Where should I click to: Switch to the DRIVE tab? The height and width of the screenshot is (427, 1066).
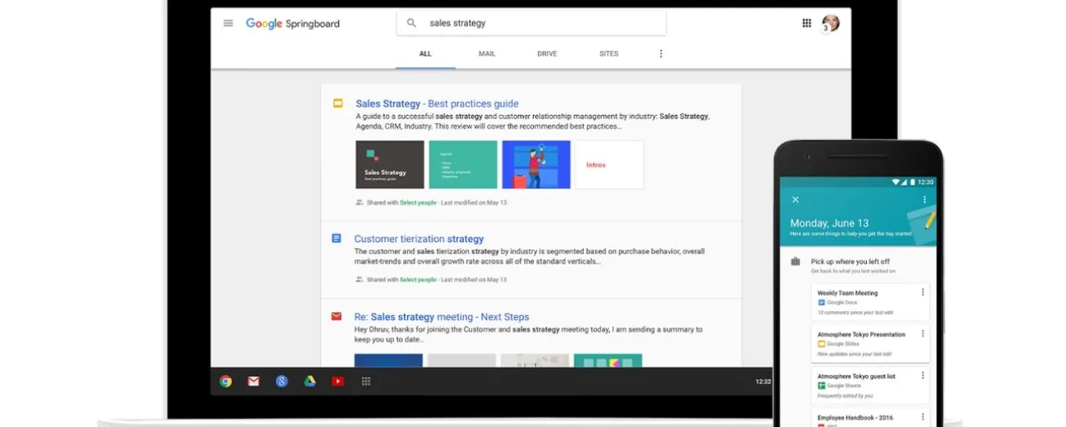[547, 53]
